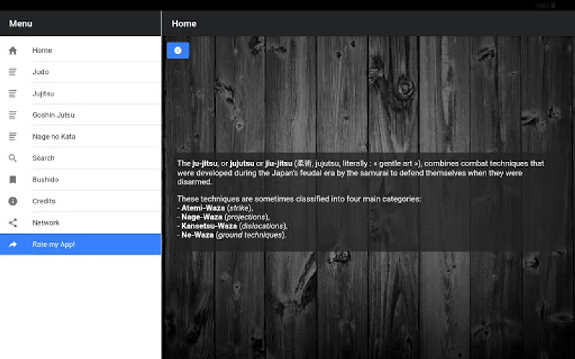Viewport: 575px width, 359px height.
Task: Click the Judo list icon
Action: [x=13, y=72]
